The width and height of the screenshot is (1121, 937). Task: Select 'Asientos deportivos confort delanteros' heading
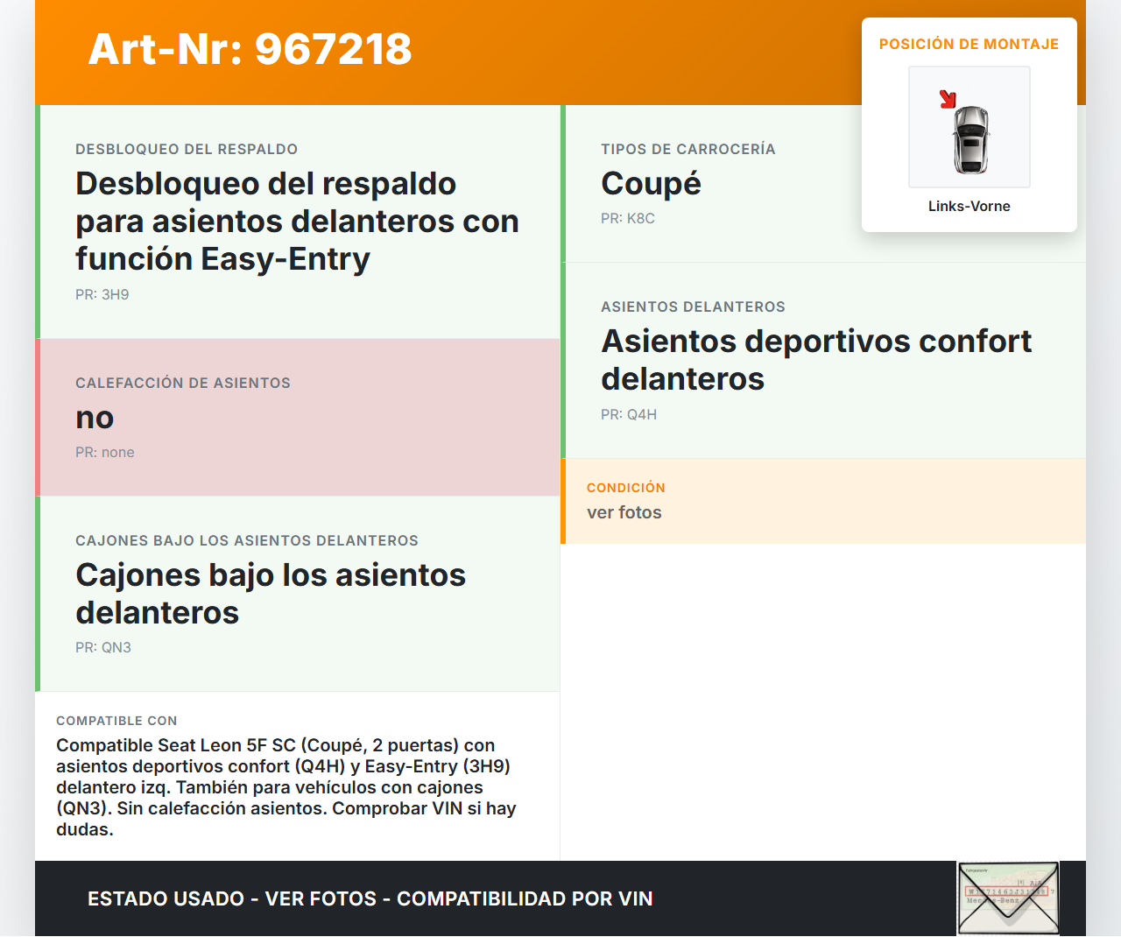815,360
